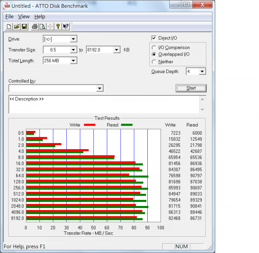Close the ATTO Disk Benchmark window
This screenshot has width=259, height=253.
click(202, 4)
